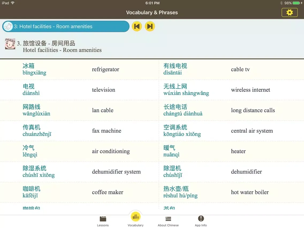Tap the lesson heading 旅馆设备 - 房间用品
Image resolution: width=304 pixels, height=228 pixels.
click(49, 43)
